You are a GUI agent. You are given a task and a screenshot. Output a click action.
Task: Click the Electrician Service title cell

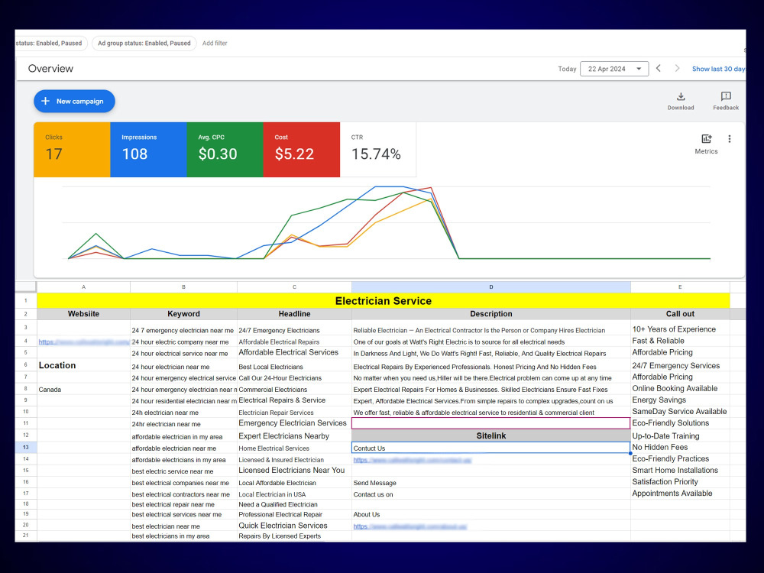point(383,300)
